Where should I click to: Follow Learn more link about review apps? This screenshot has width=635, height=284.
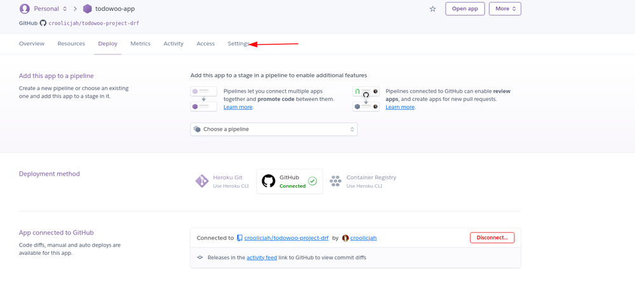pyautogui.click(x=400, y=106)
